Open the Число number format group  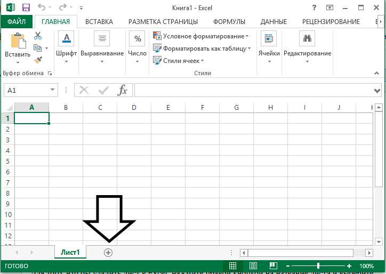(x=137, y=47)
